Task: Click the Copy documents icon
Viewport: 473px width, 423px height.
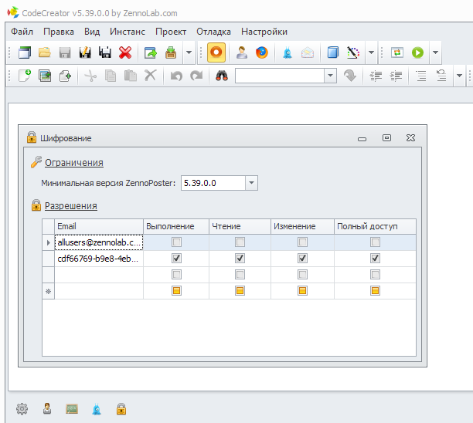Action: 111,76
